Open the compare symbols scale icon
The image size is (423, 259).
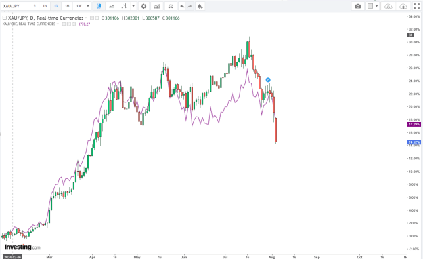click(171, 6)
